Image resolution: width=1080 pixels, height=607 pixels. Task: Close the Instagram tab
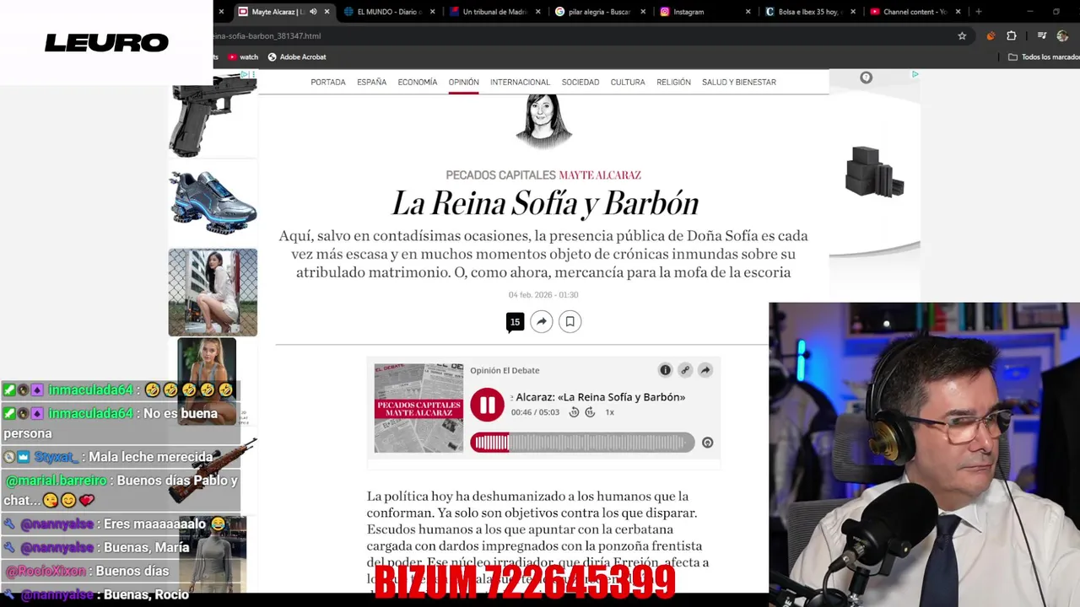(x=748, y=12)
